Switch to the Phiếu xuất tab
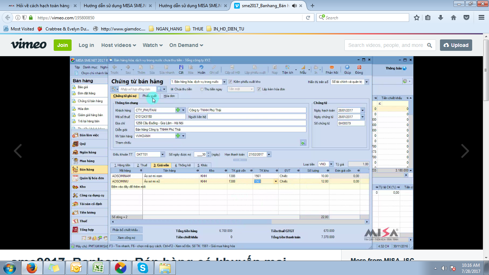Screen dimensions: 489x275 click(149, 96)
